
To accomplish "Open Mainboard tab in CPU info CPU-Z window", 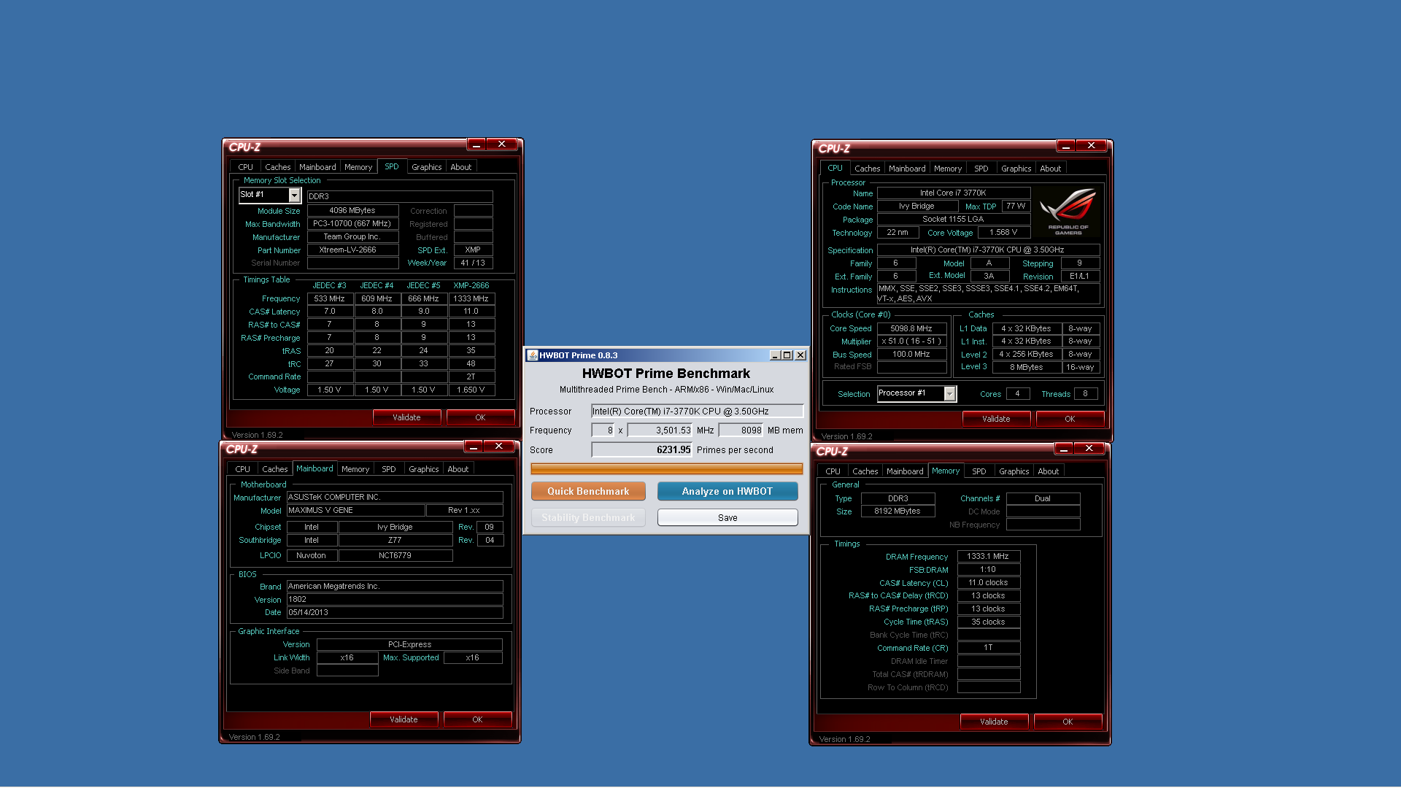I will pyautogui.click(x=906, y=169).
